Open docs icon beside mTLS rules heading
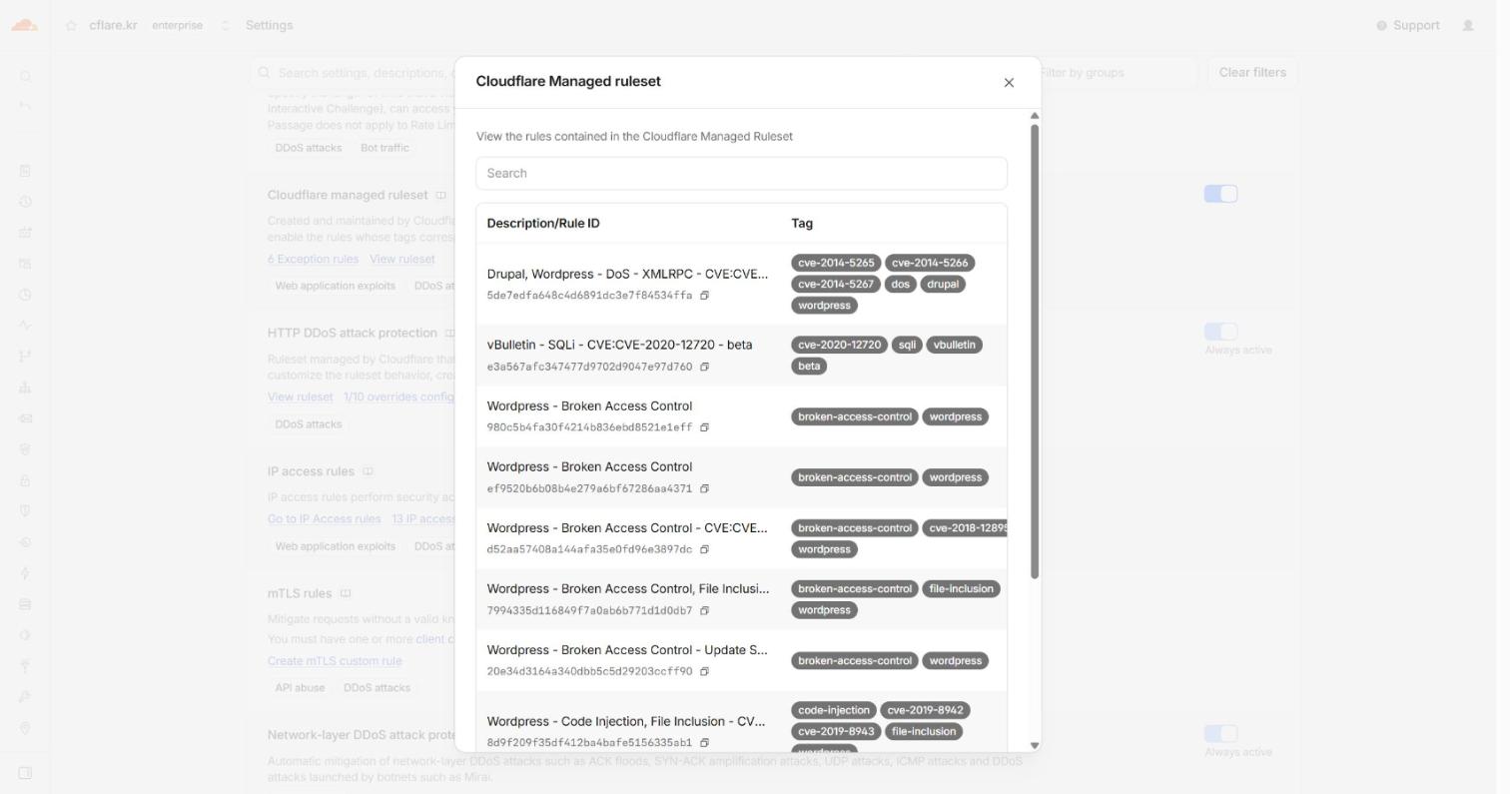This screenshot has width=1510, height=794. tap(346, 593)
